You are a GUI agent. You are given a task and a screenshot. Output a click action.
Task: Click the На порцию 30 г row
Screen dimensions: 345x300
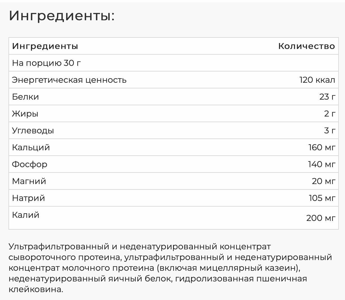click(x=174, y=63)
